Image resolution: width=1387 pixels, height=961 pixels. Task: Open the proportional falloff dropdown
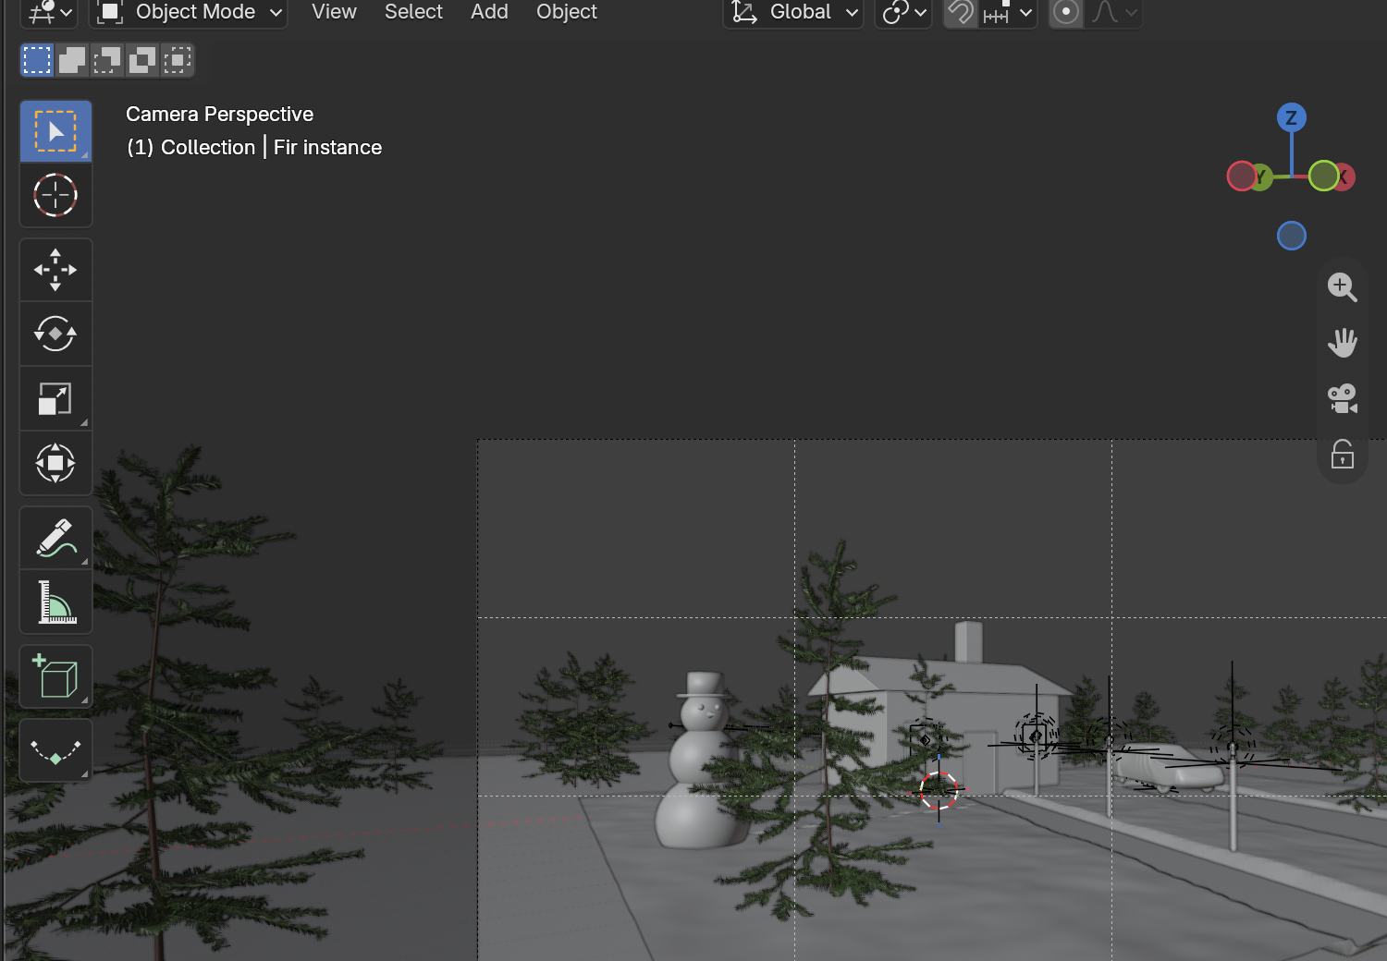[1114, 13]
